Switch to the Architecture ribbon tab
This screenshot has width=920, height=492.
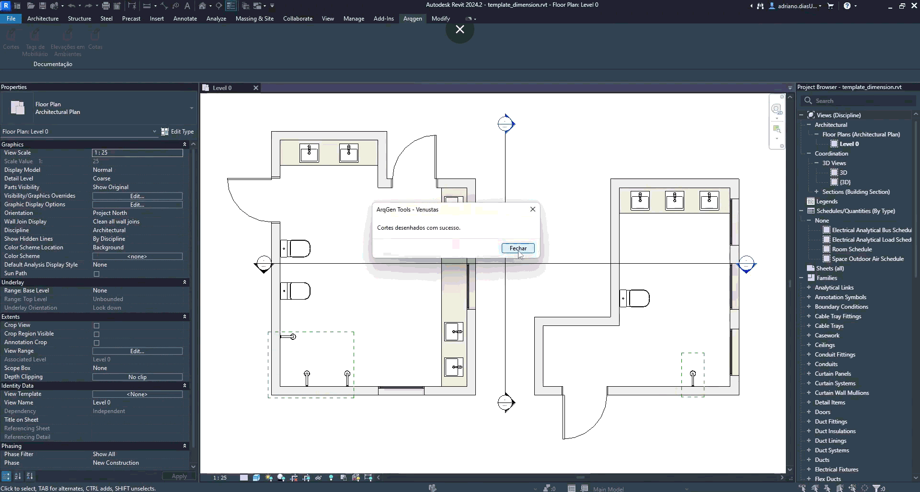43,19
